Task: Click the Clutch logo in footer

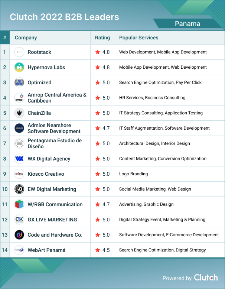Action: coord(206,277)
